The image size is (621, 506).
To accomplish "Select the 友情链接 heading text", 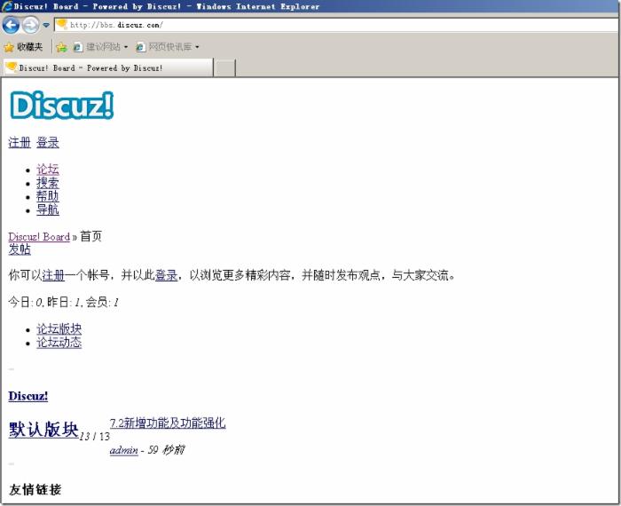I will 35,489.
